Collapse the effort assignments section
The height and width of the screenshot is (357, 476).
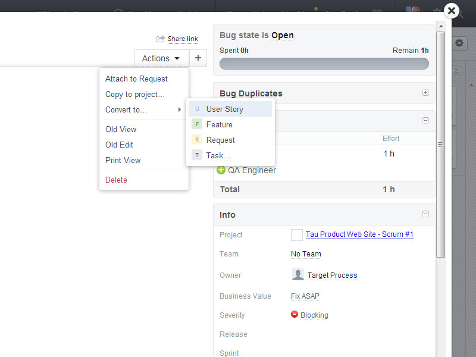[425, 120]
